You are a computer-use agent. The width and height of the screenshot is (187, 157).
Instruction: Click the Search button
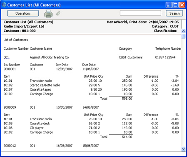pyautogui.click(x=175, y=13)
